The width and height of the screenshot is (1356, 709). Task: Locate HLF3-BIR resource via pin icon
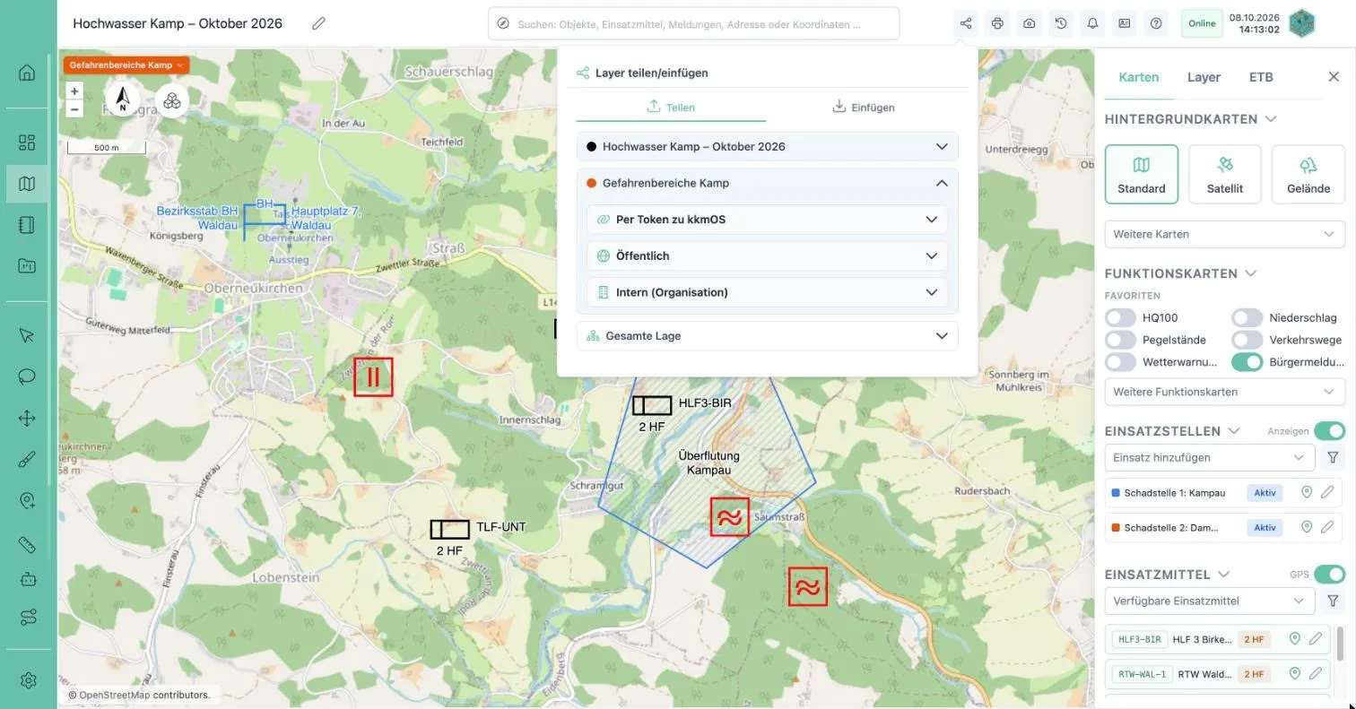1294,639
